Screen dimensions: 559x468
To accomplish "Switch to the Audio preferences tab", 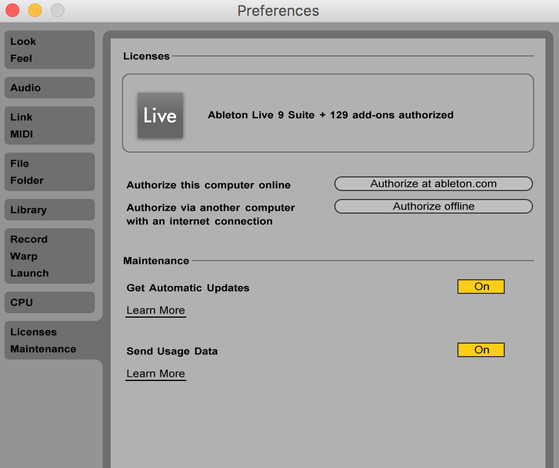I will pos(50,88).
